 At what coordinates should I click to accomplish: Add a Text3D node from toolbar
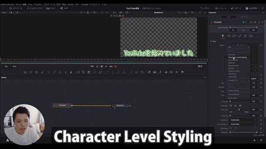(x=160, y=72)
